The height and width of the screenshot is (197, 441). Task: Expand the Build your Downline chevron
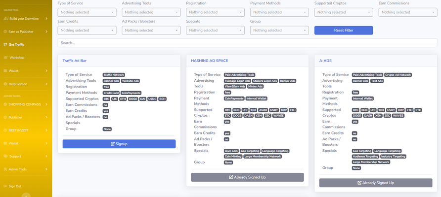pos(46,19)
